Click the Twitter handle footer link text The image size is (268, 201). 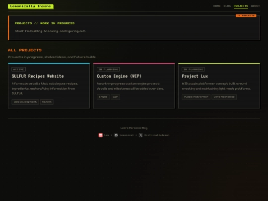click(x=157, y=135)
